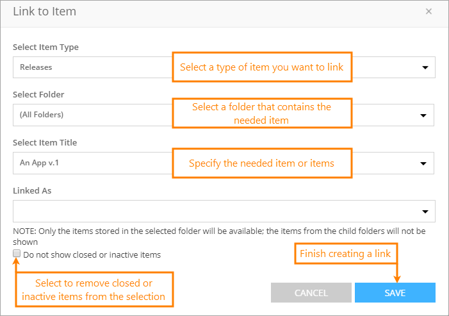
Task: Expand the Select Item Title dropdown arrow
Action: tap(423, 163)
